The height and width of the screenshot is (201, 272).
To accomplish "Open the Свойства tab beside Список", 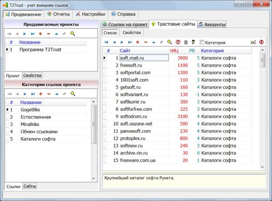I will [x=132, y=33].
